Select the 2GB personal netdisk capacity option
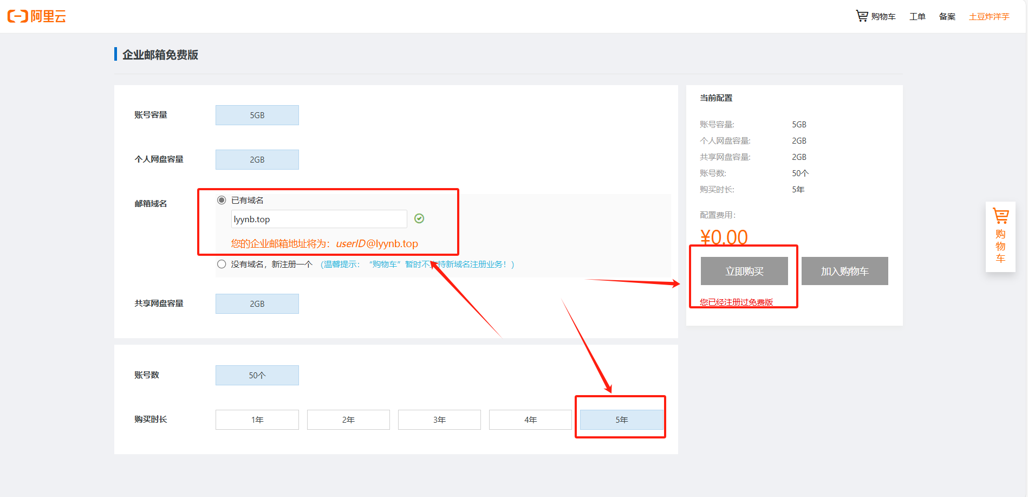 click(257, 159)
